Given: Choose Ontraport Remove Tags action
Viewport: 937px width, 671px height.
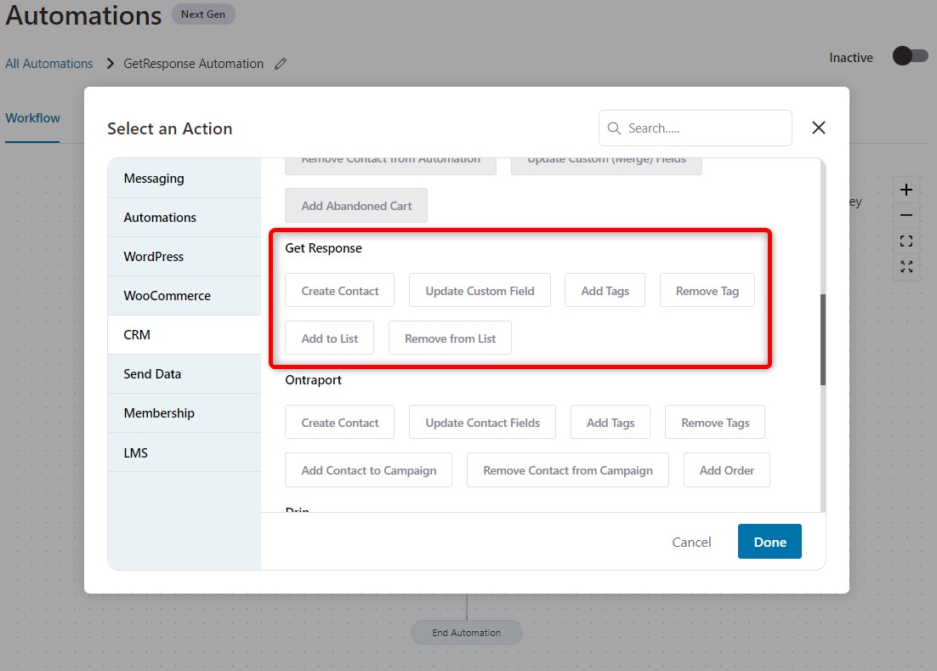Looking at the screenshot, I should click(x=715, y=423).
